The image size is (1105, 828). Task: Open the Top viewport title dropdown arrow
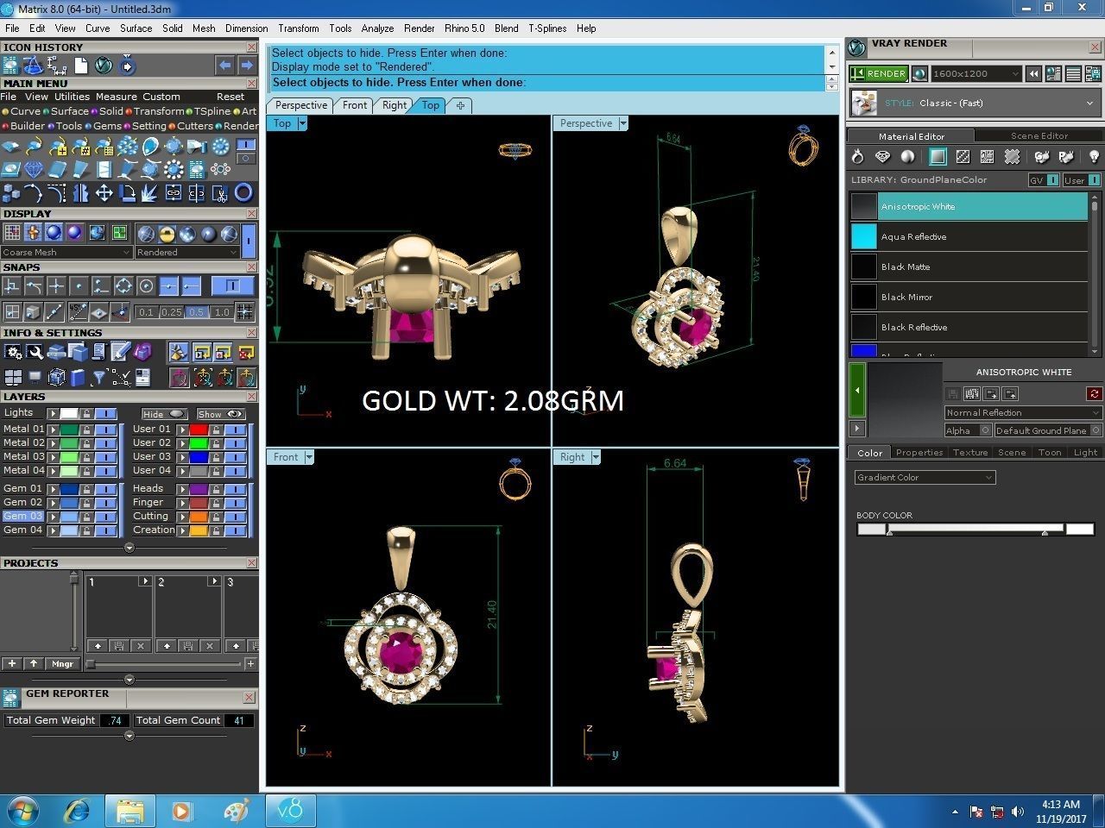coord(302,123)
